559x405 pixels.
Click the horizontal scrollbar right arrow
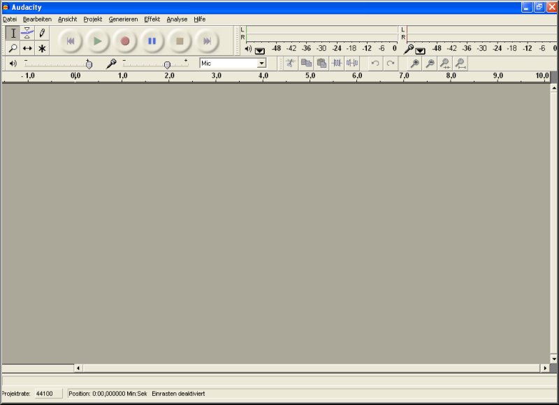pyautogui.click(x=545, y=368)
